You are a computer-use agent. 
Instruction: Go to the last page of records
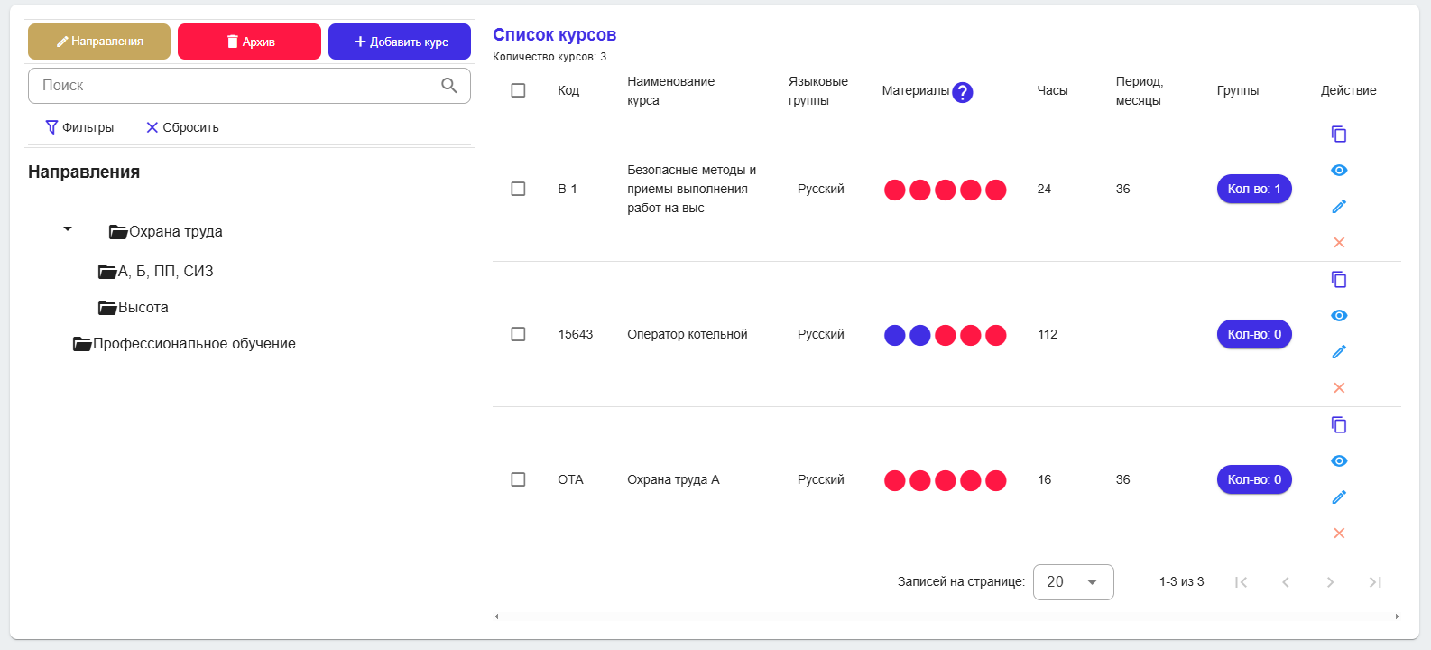1375,582
